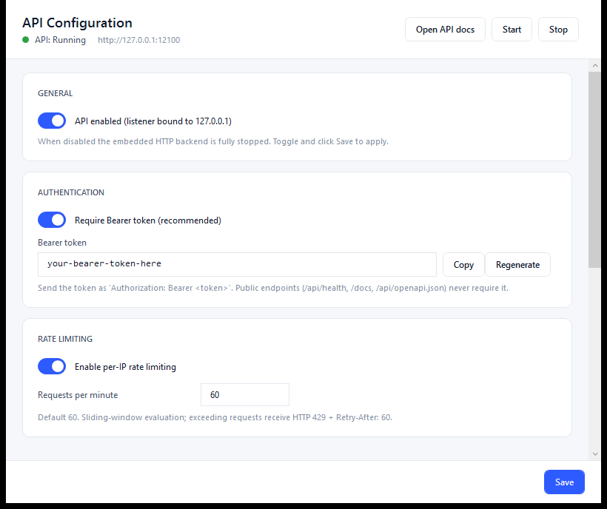This screenshot has height=509, width=607.
Task: Click the 'Requests per minute' label
Action: 78,395
